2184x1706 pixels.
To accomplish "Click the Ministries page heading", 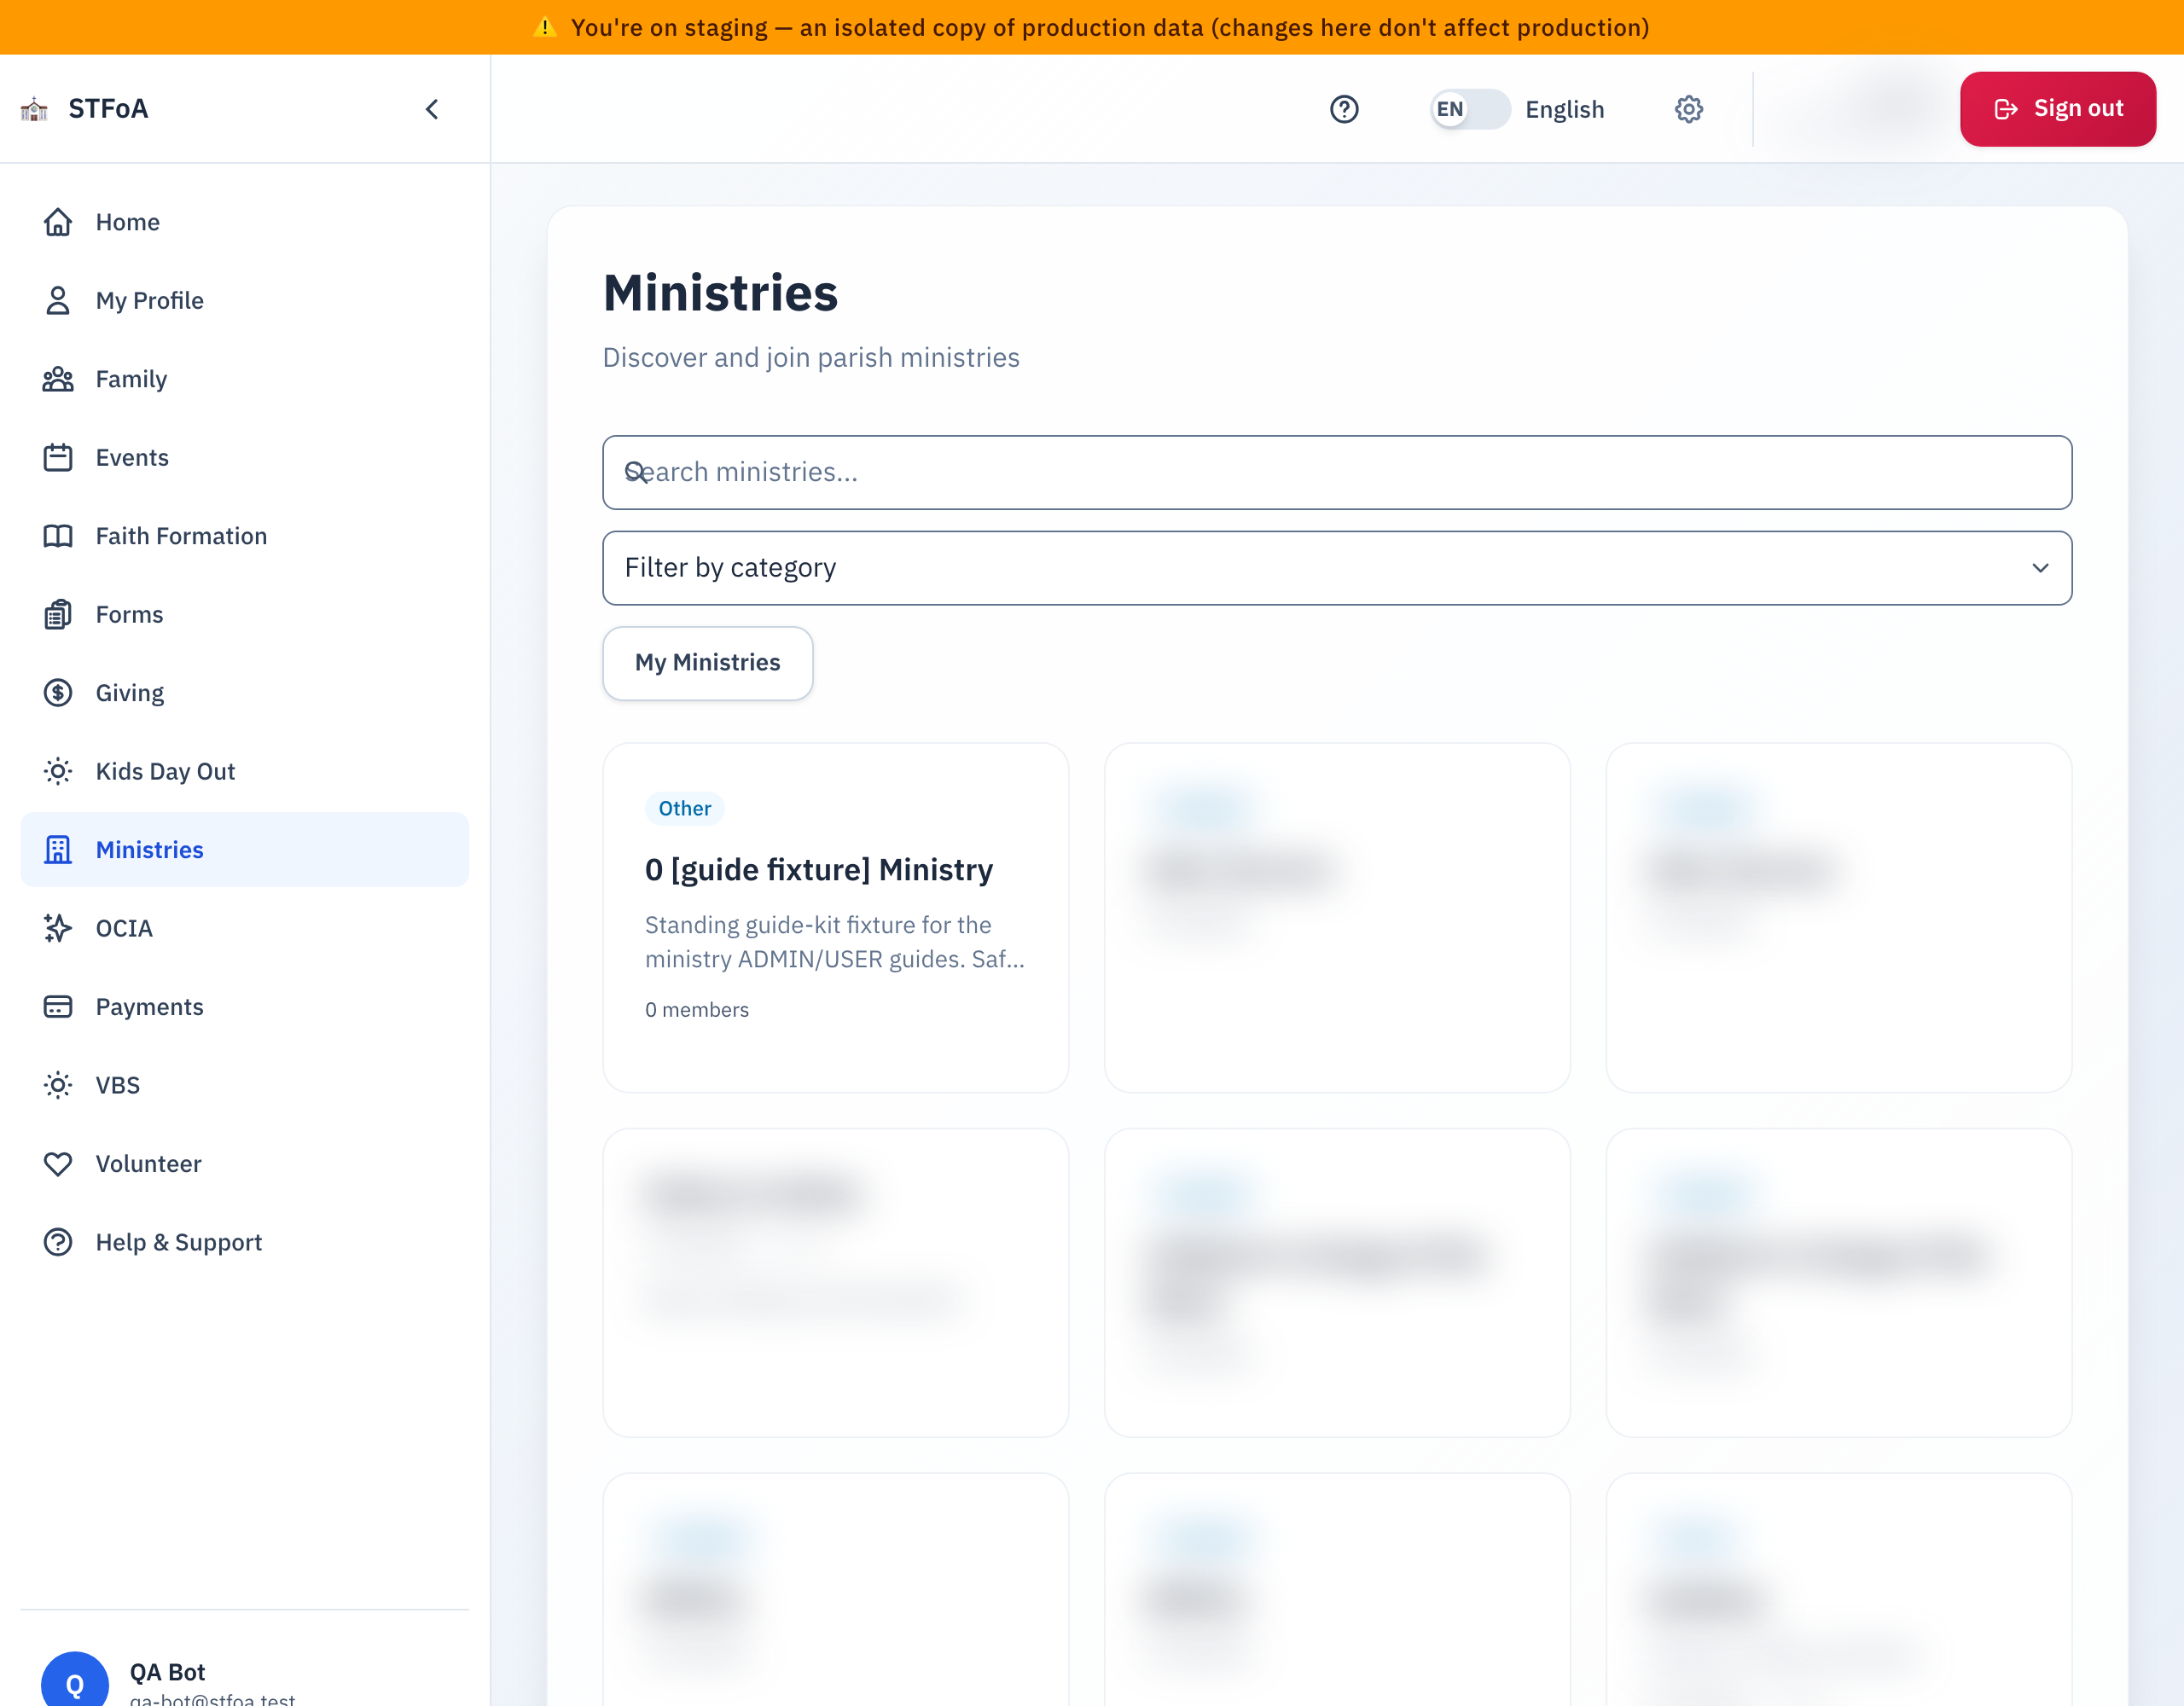I will [x=721, y=293].
